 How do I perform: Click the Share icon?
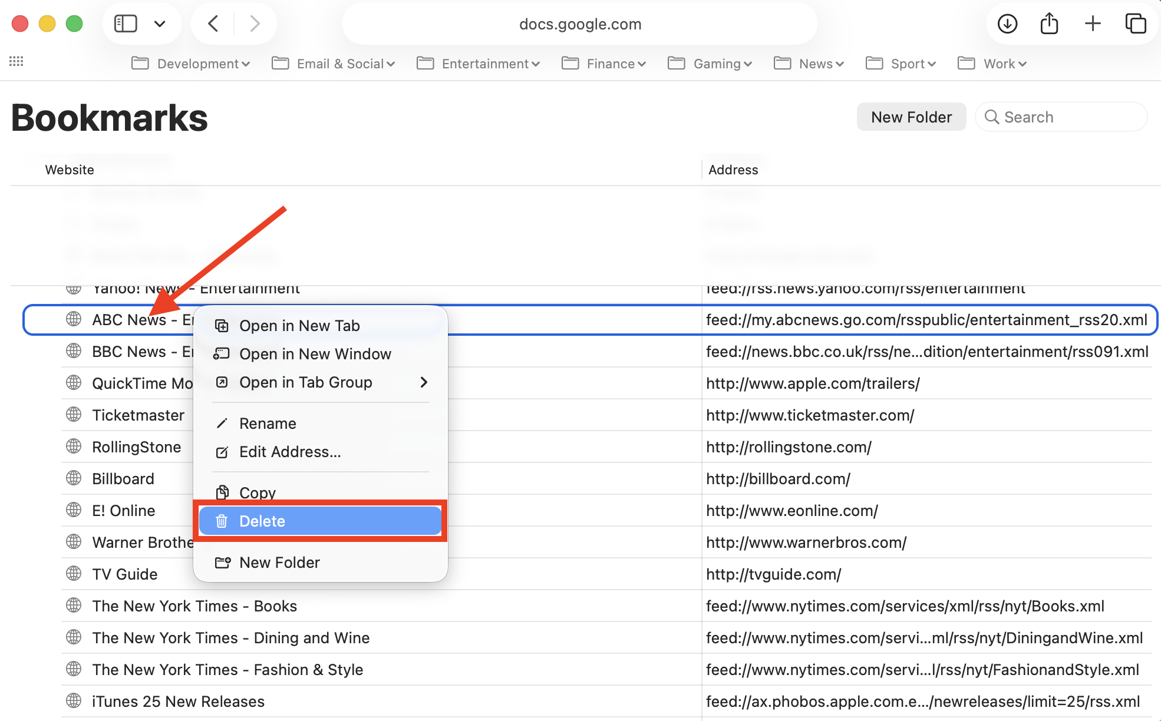click(1050, 24)
